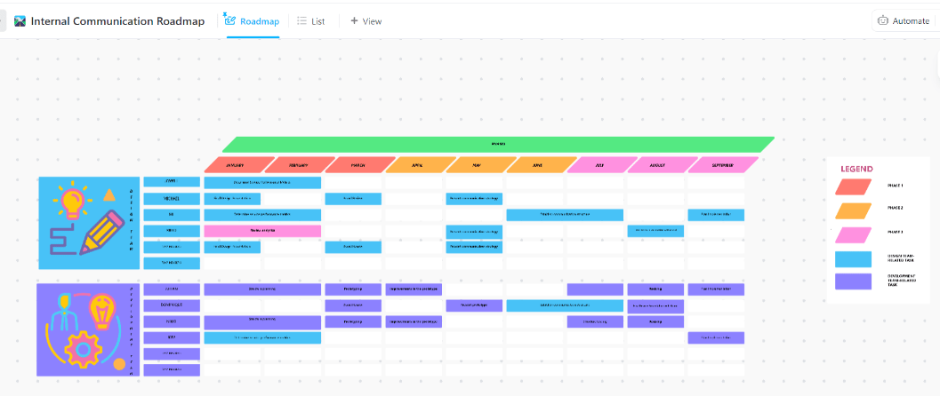Viewport: 940px width, 396px height.
Task: Select the Dominique row's March purple task
Action: [x=353, y=305]
